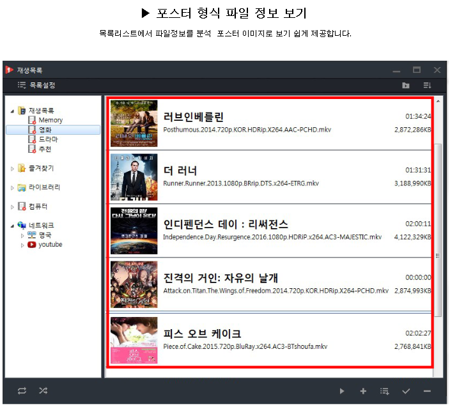The width and height of the screenshot is (450, 409).
Task: Expand the youtube tree item
Action: click(22, 245)
